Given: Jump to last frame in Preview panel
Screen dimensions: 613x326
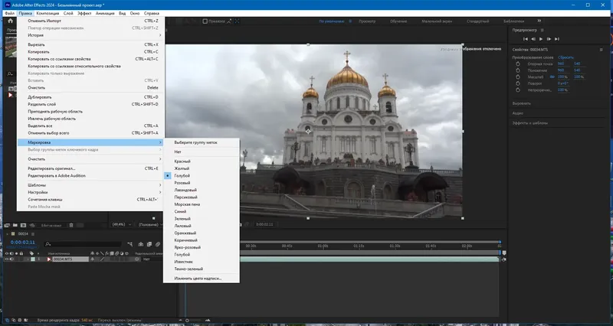Looking at the screenshot, I should pyautogui.click(x=557, y=38).
